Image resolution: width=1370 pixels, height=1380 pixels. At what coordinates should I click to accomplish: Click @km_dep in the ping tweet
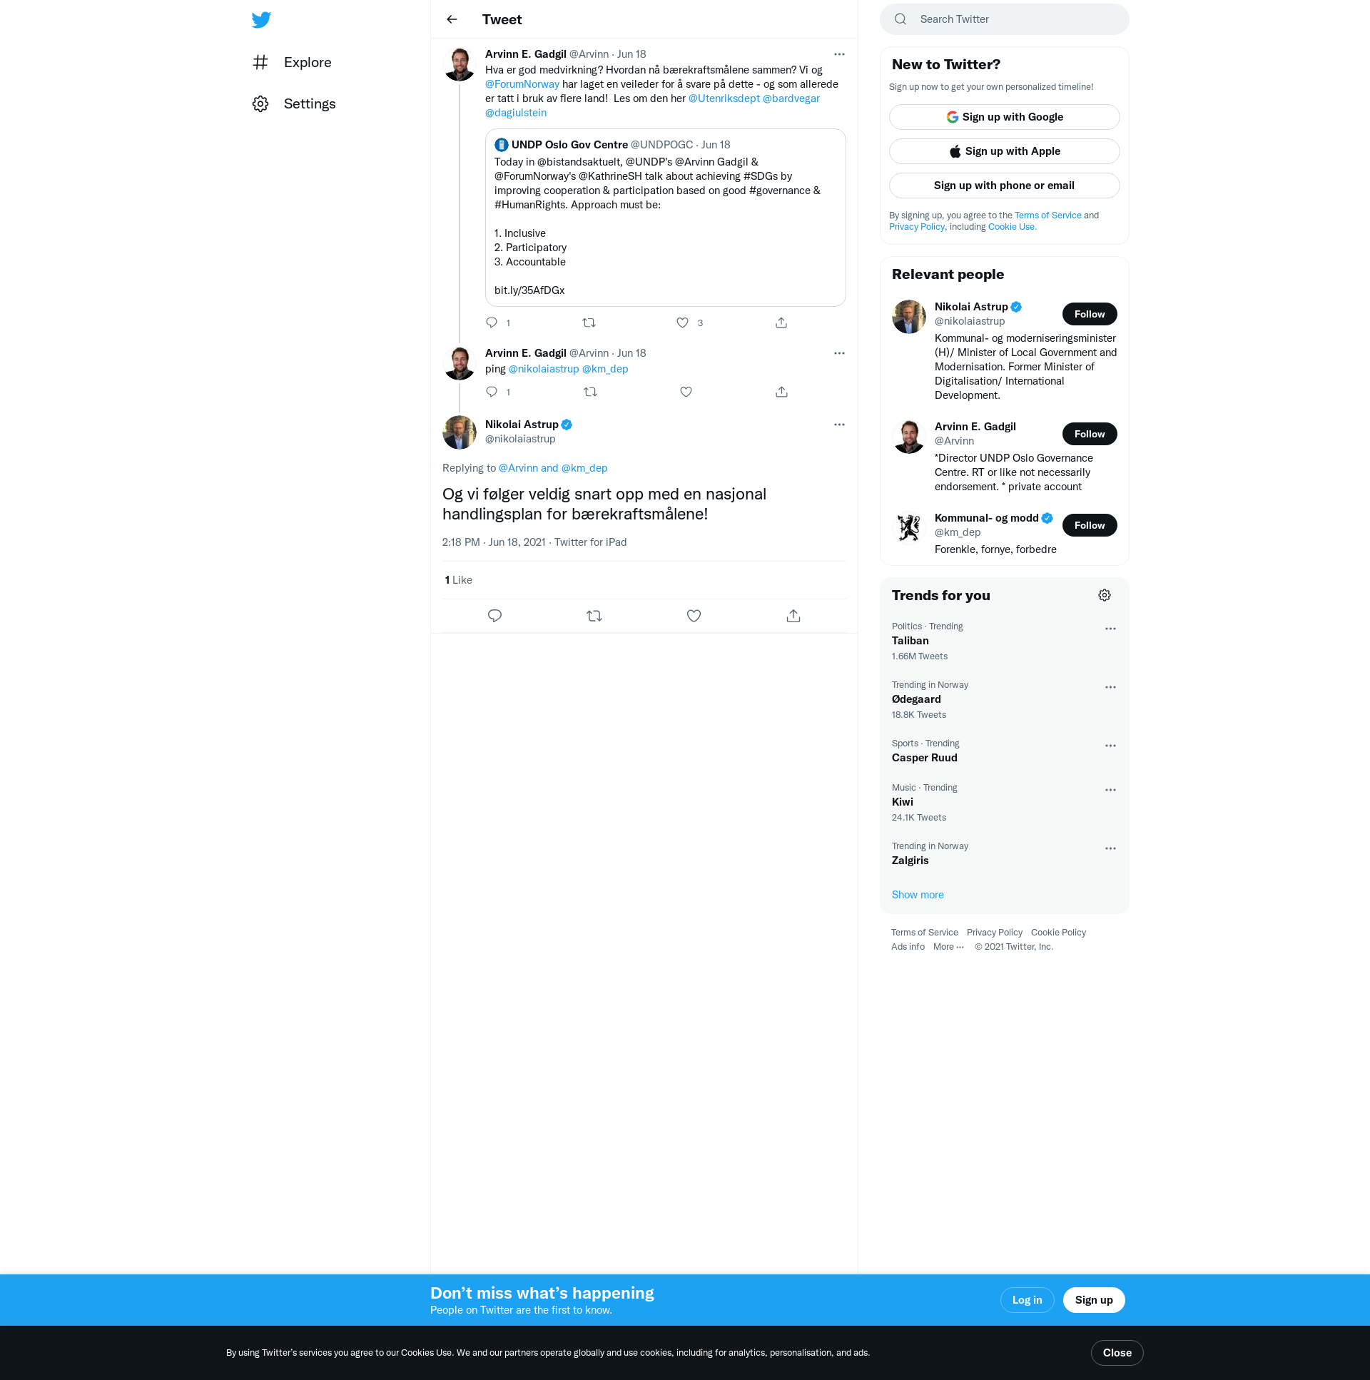tap(605, 370)
